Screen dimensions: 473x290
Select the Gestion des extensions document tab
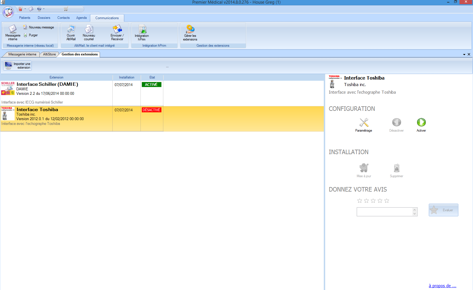coord(80,54)
